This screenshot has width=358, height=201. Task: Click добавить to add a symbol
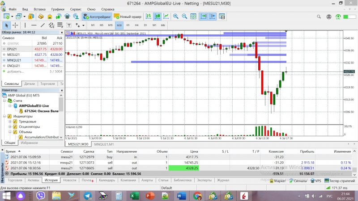pos(15,71)
